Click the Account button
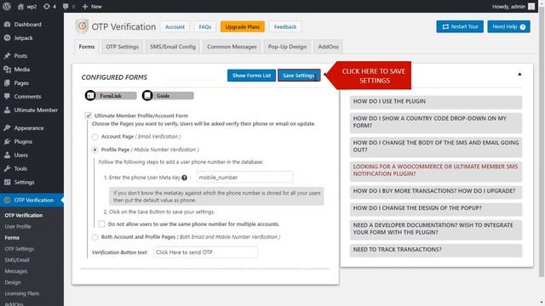 [175, 26]
